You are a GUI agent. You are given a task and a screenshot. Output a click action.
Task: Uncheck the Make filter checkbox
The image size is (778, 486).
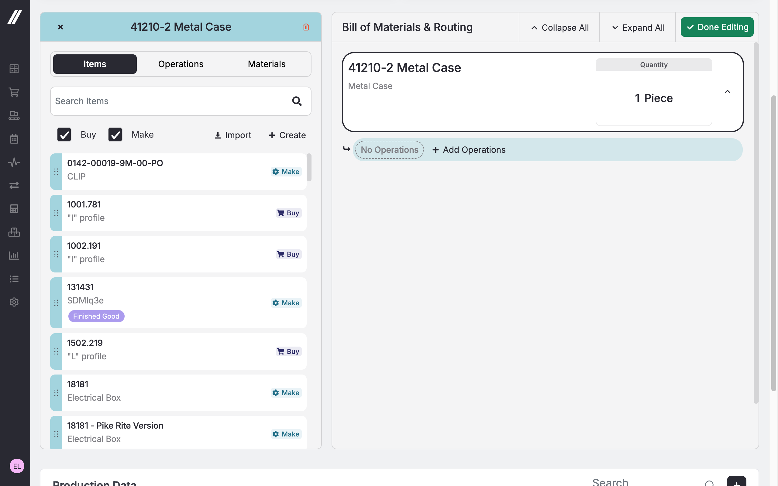(115, 135)
